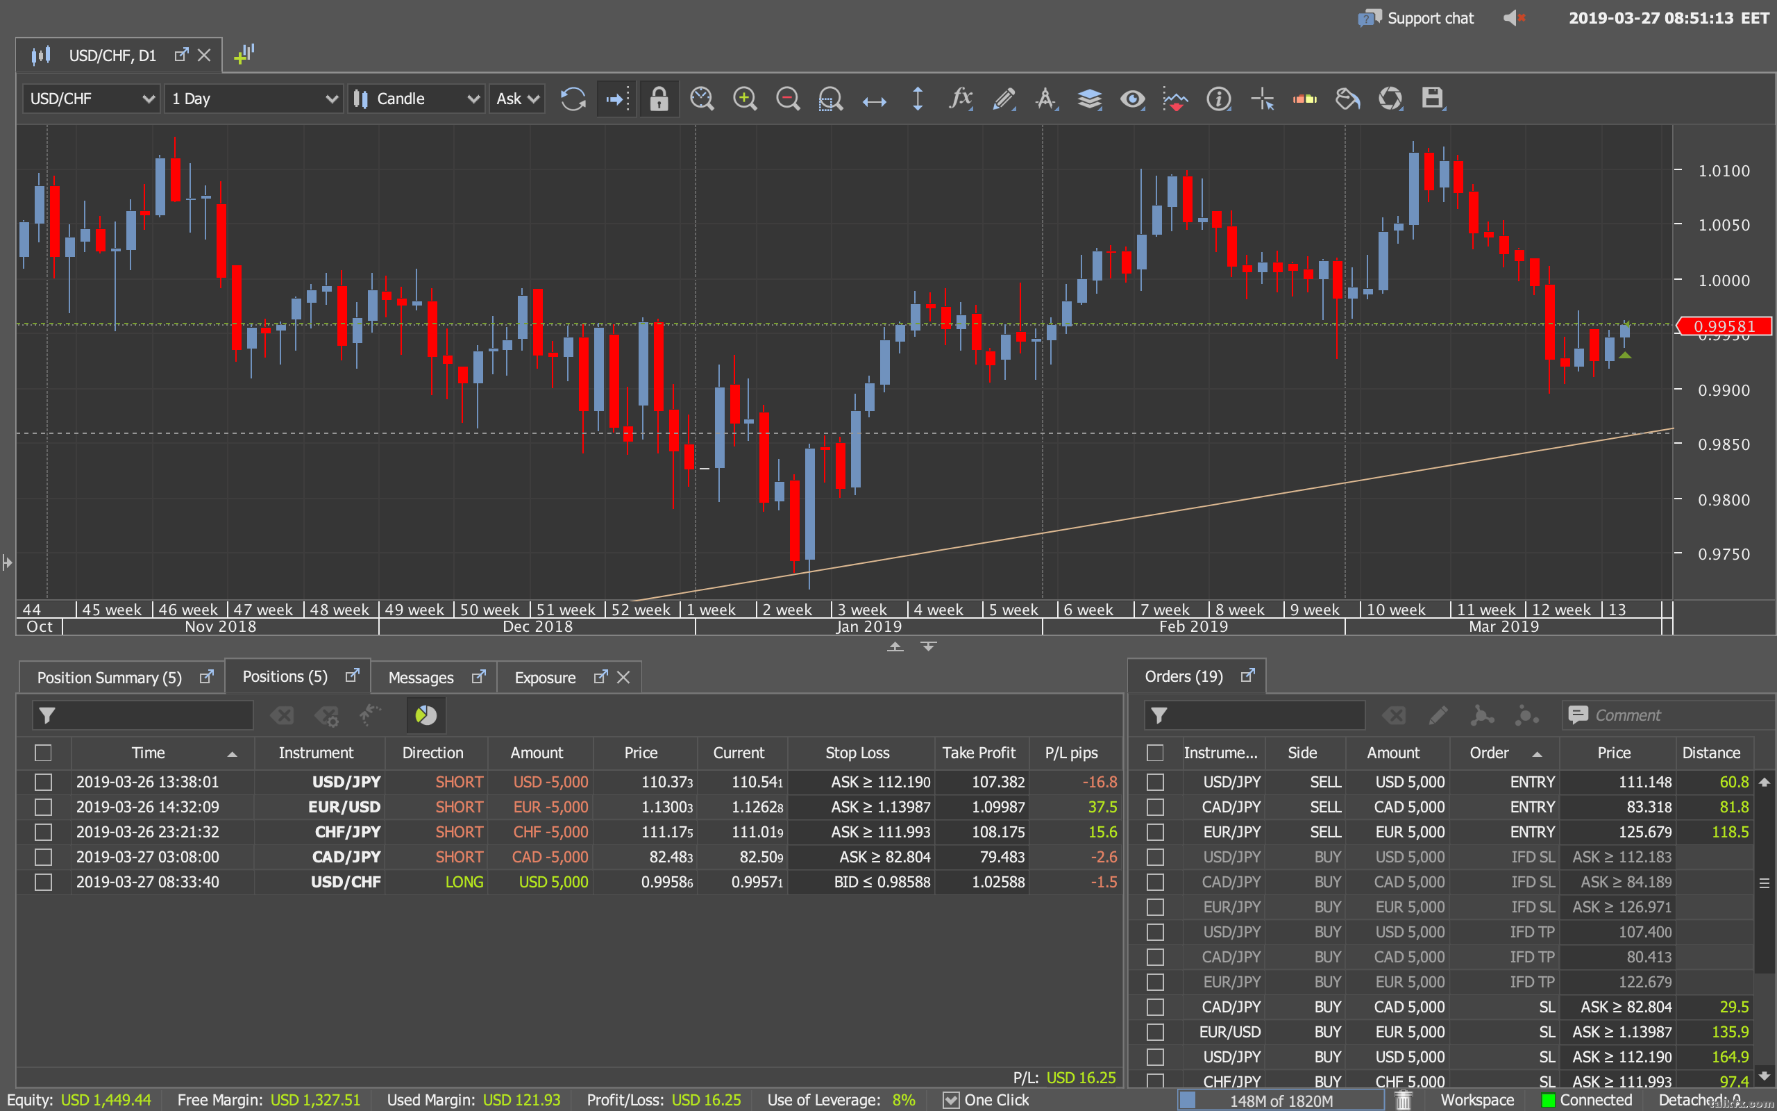1777x1111 pixels.
Task: Tick checkbox for EUR/USD short position
Action: click(x=43, y=808)
